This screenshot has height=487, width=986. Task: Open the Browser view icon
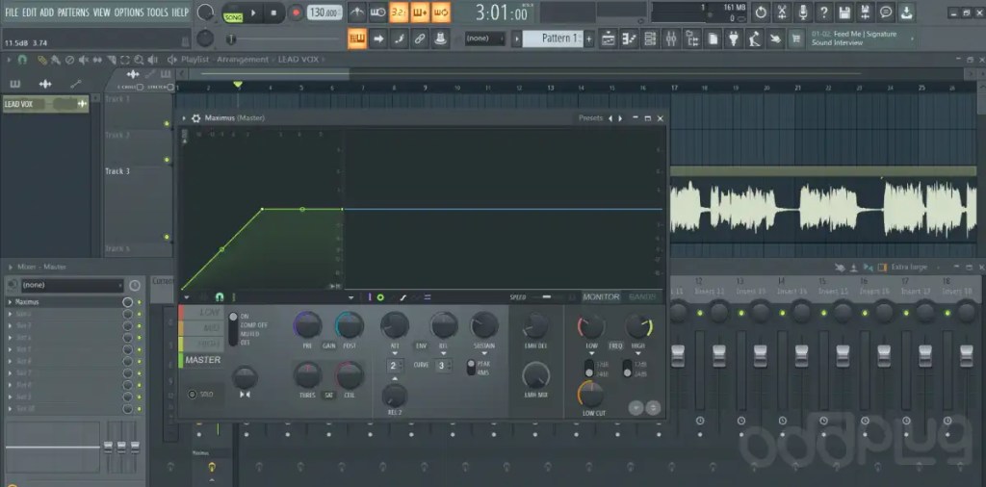(x=692, y=38)
